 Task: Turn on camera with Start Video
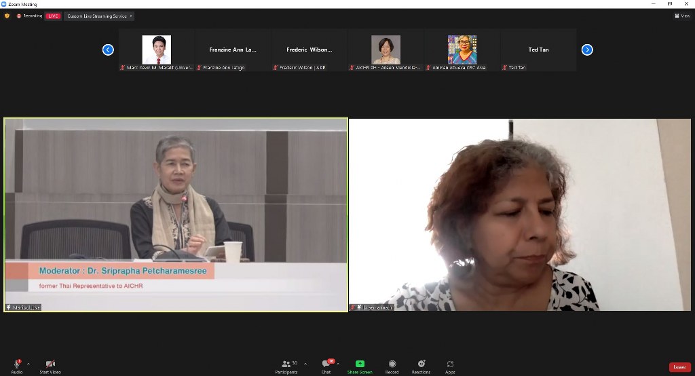pyautogui.click(x=50, y=366)
